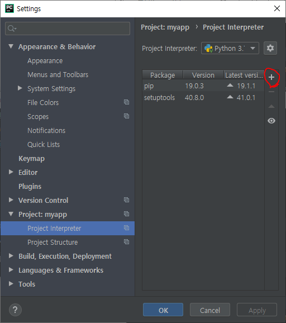The image size is (286, 323).
Task: Click setuptools version 40.8.0 cell
Action: 194,97
